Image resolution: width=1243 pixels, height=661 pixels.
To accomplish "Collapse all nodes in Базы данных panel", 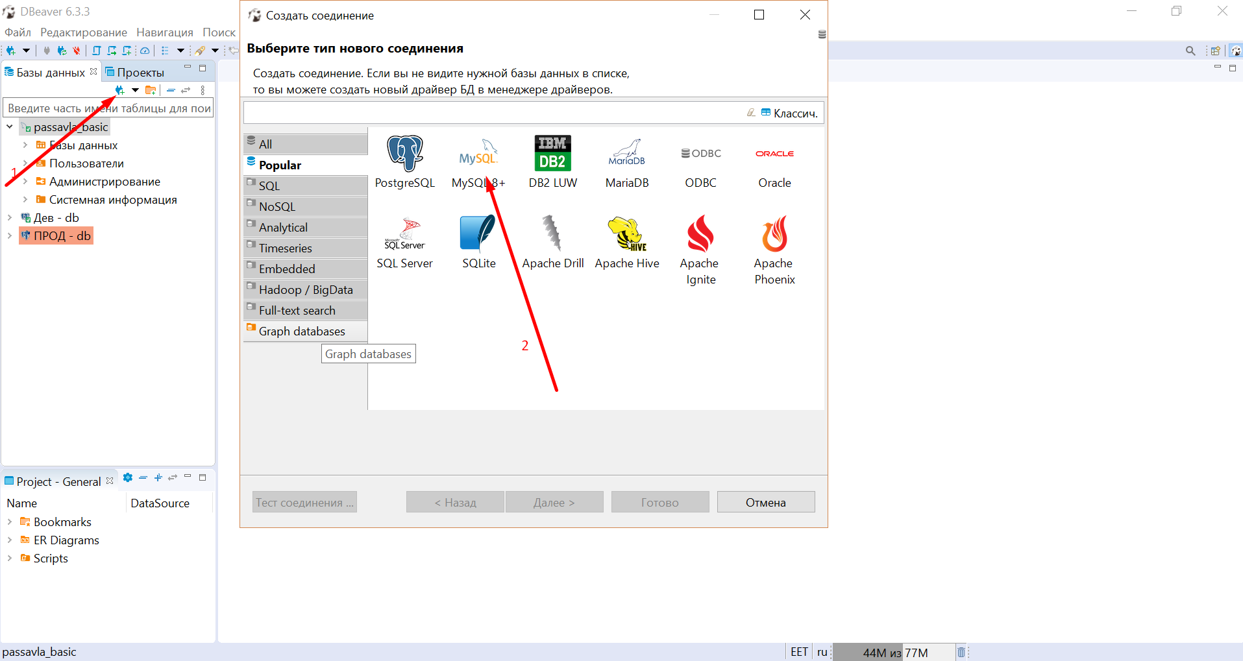I will (x=171, y=90).
